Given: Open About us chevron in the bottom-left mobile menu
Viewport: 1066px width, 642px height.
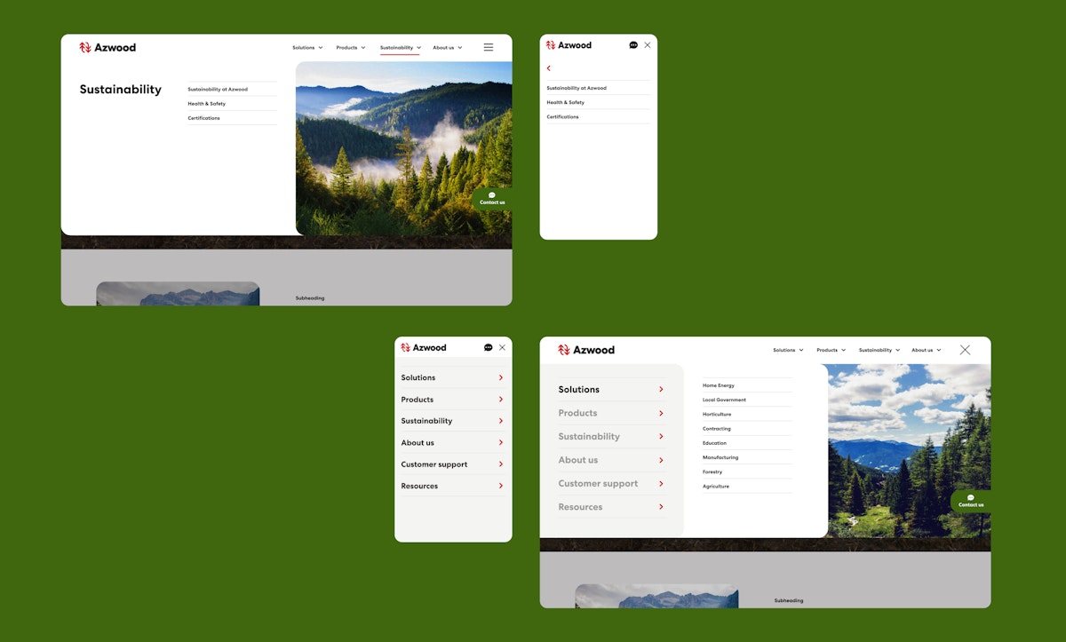Looking at the screenshot, I should pos(501,442).
